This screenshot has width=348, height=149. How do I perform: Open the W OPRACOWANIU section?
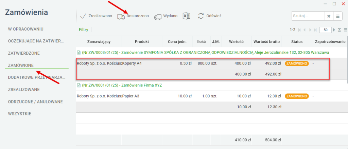26,29
